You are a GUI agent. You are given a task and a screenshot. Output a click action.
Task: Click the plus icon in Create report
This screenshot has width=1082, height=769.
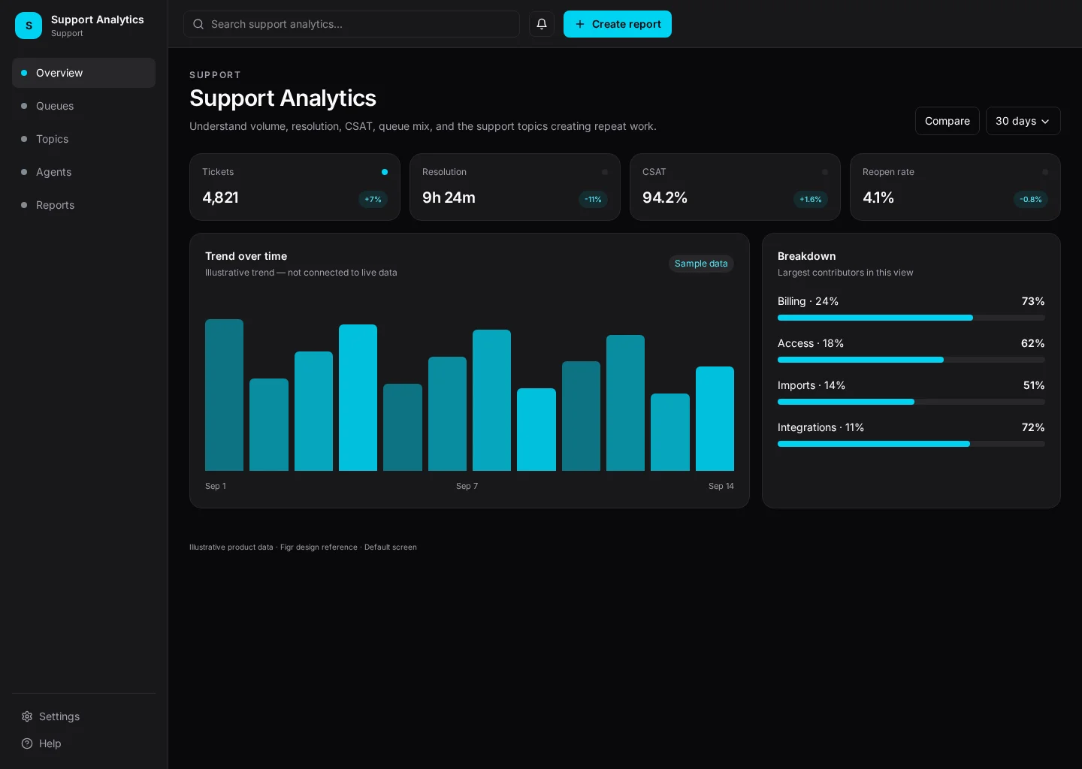point(580,24)
